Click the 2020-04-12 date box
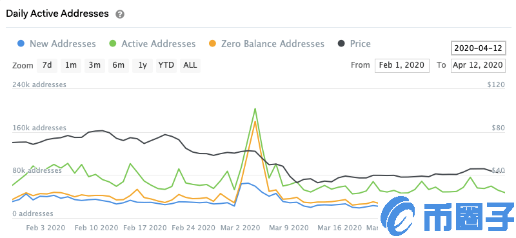The height and width of the screenshot is (238, 516). 478,48
